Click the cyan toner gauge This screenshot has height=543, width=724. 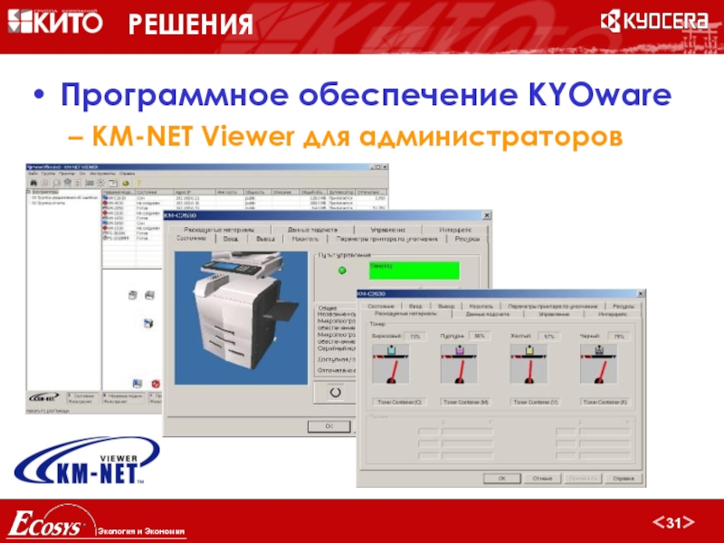pos(391,364)
